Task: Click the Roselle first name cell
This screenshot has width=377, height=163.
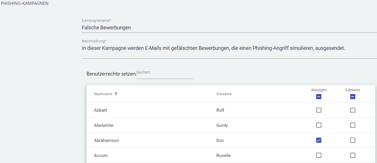Action: click(x=223, y=156)
